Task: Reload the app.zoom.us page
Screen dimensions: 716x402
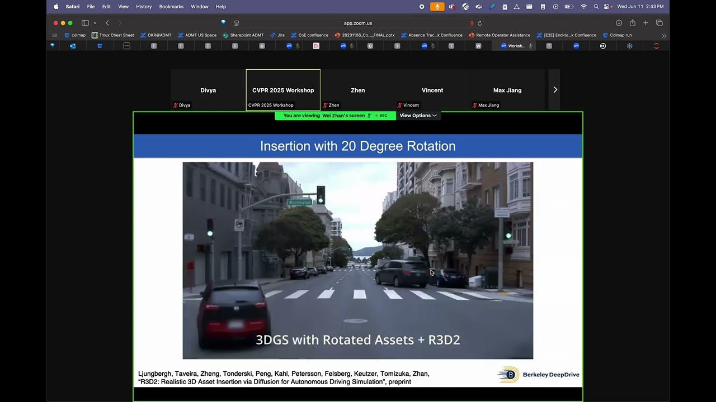Action: pos(480,23)
